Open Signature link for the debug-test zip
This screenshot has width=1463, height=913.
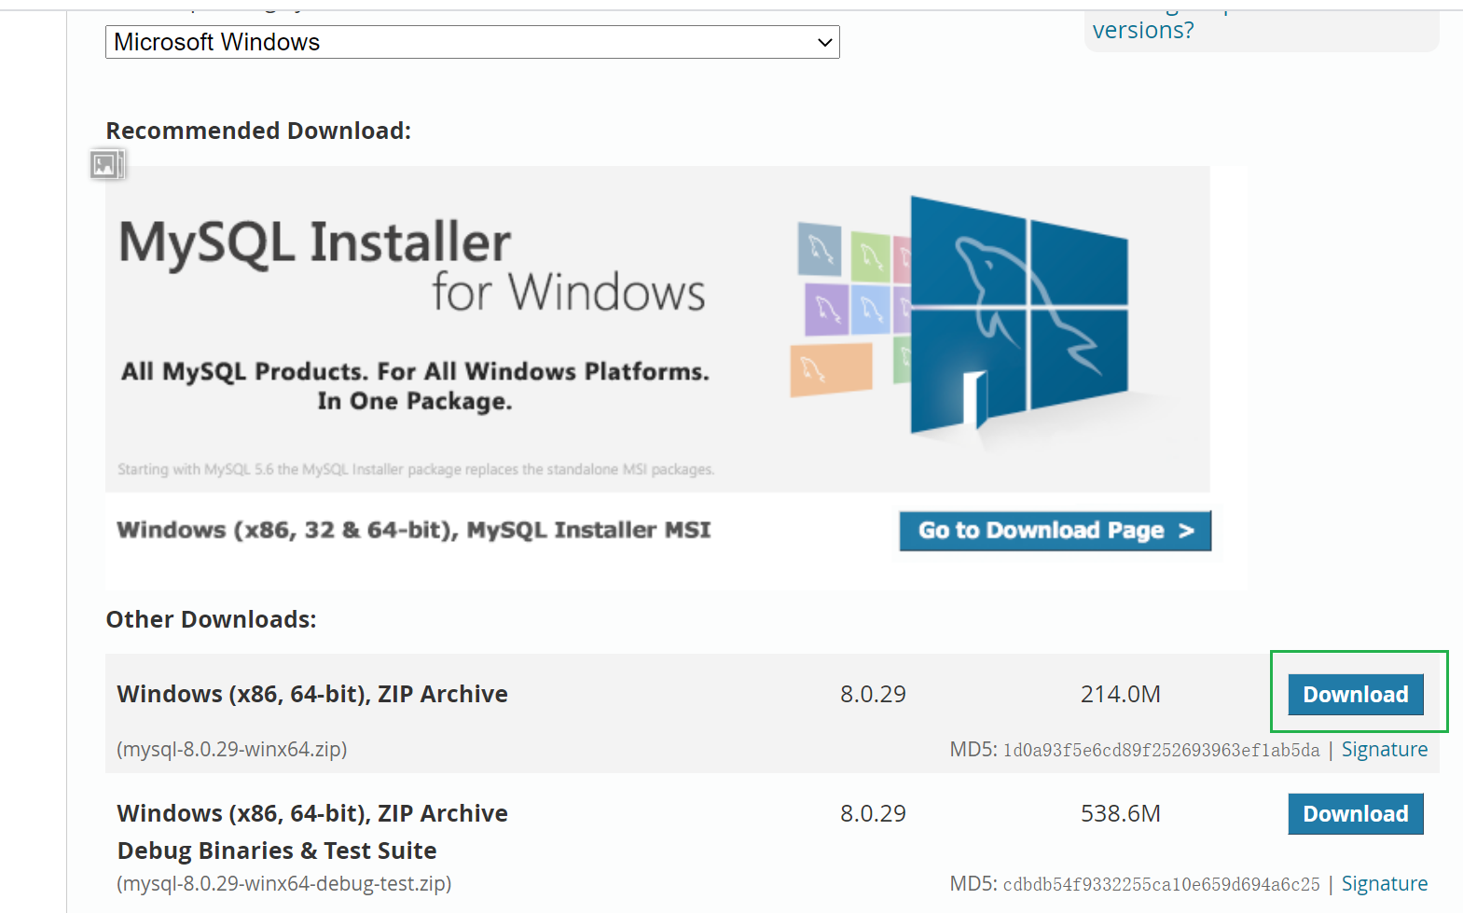pos(1384,884)
